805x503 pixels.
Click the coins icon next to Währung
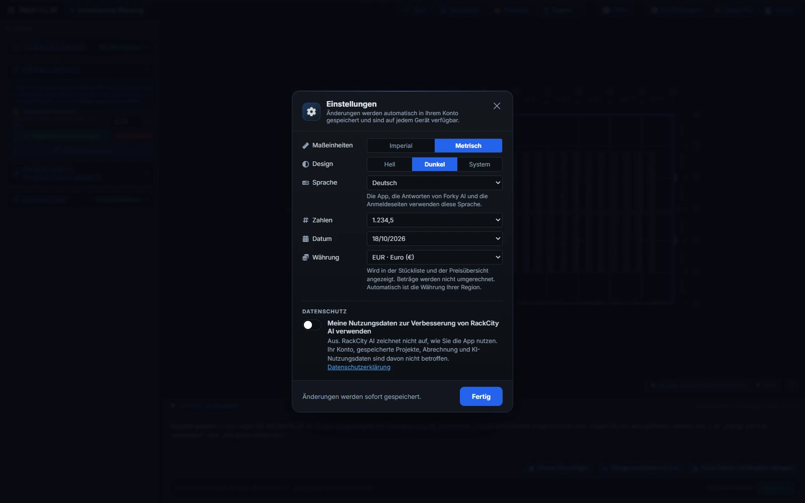coord(305,258)
